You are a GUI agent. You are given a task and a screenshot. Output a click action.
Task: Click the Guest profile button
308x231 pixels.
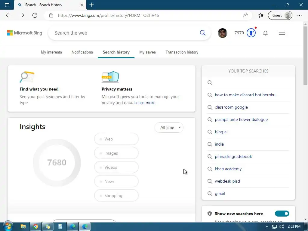click(x=280, y=15)
